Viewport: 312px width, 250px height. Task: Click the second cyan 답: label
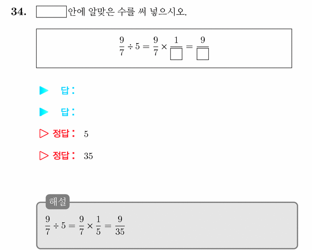click(68, 112)
